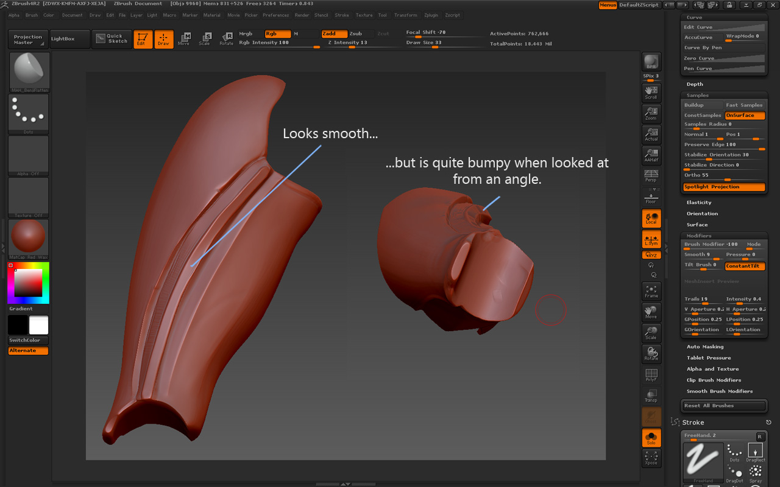Click Reset All Brushes
This screenshot has width=780, height=487.
click(724, 405)
